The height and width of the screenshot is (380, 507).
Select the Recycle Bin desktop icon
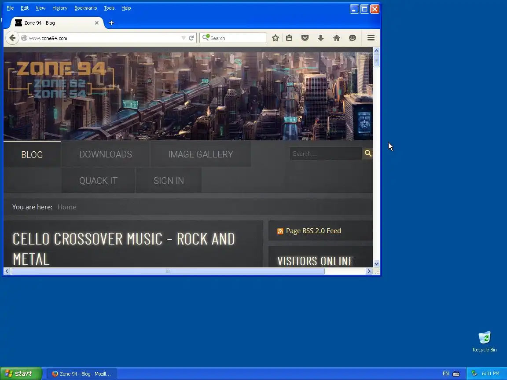pos(485,342)
